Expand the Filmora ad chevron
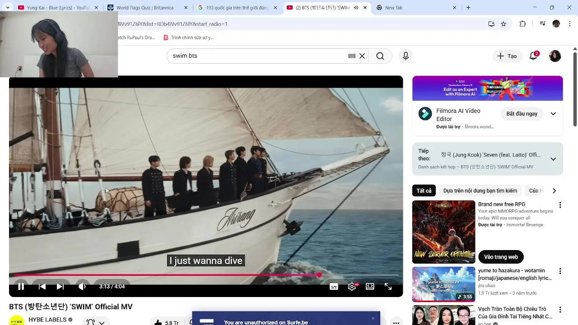 (x=553, y=114)
